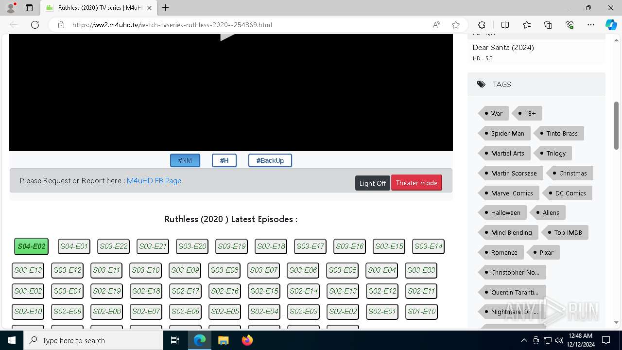The image size is (622, 350).
Task: Open the Top IMDB tag
Action: pos(565,232)
